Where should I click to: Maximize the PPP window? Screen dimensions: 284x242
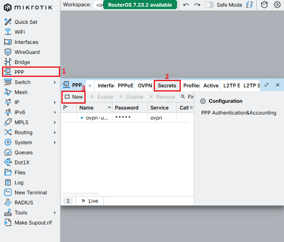[x=266, y=85]
